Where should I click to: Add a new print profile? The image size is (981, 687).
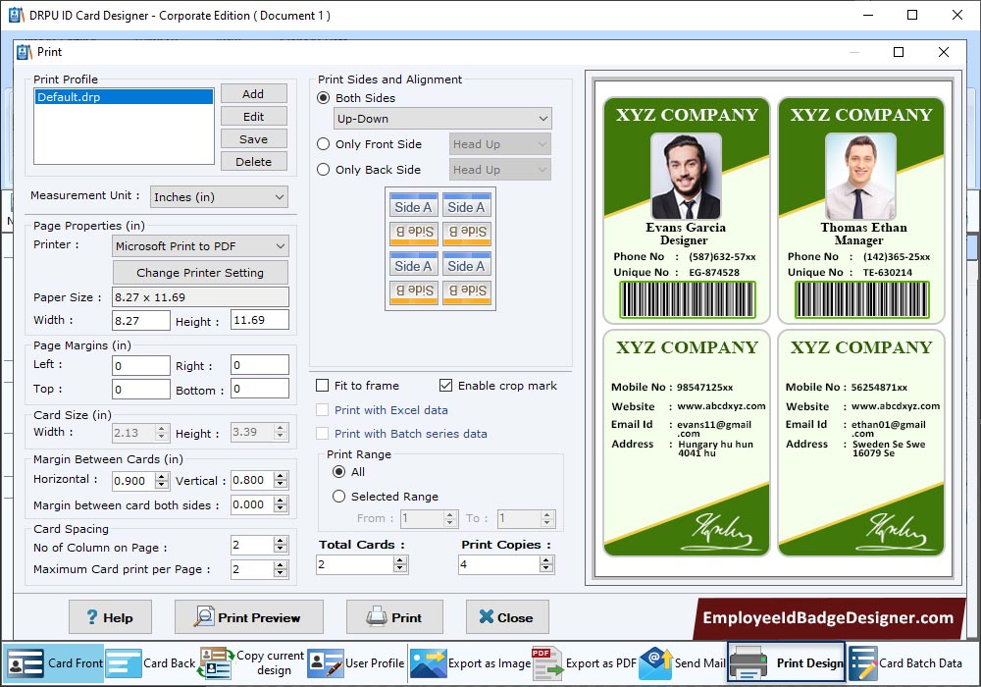click(x=253, y=94)
